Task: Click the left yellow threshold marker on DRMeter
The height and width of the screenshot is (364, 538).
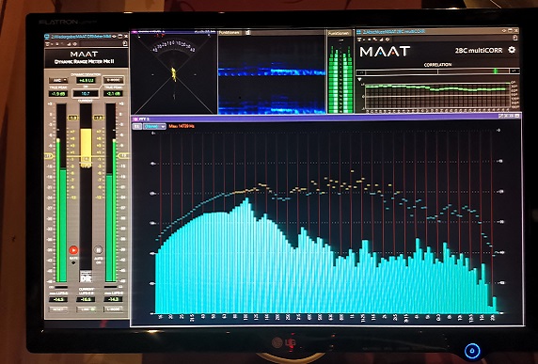Action: tap(48, 156)
